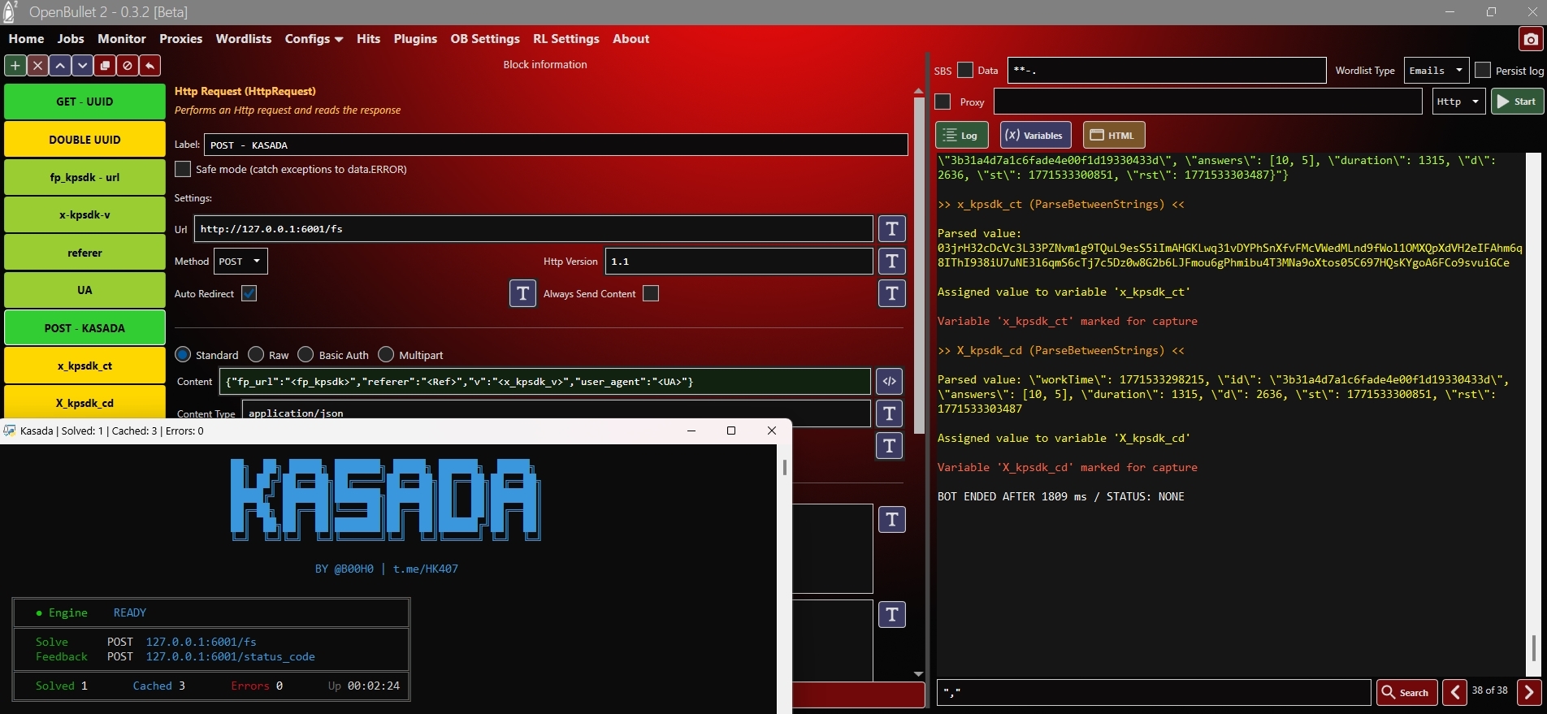Take a screenshot with the camera icon
Image resolution: width=1547 pixels, height=714 pixels.
[x=1531, y=39]
